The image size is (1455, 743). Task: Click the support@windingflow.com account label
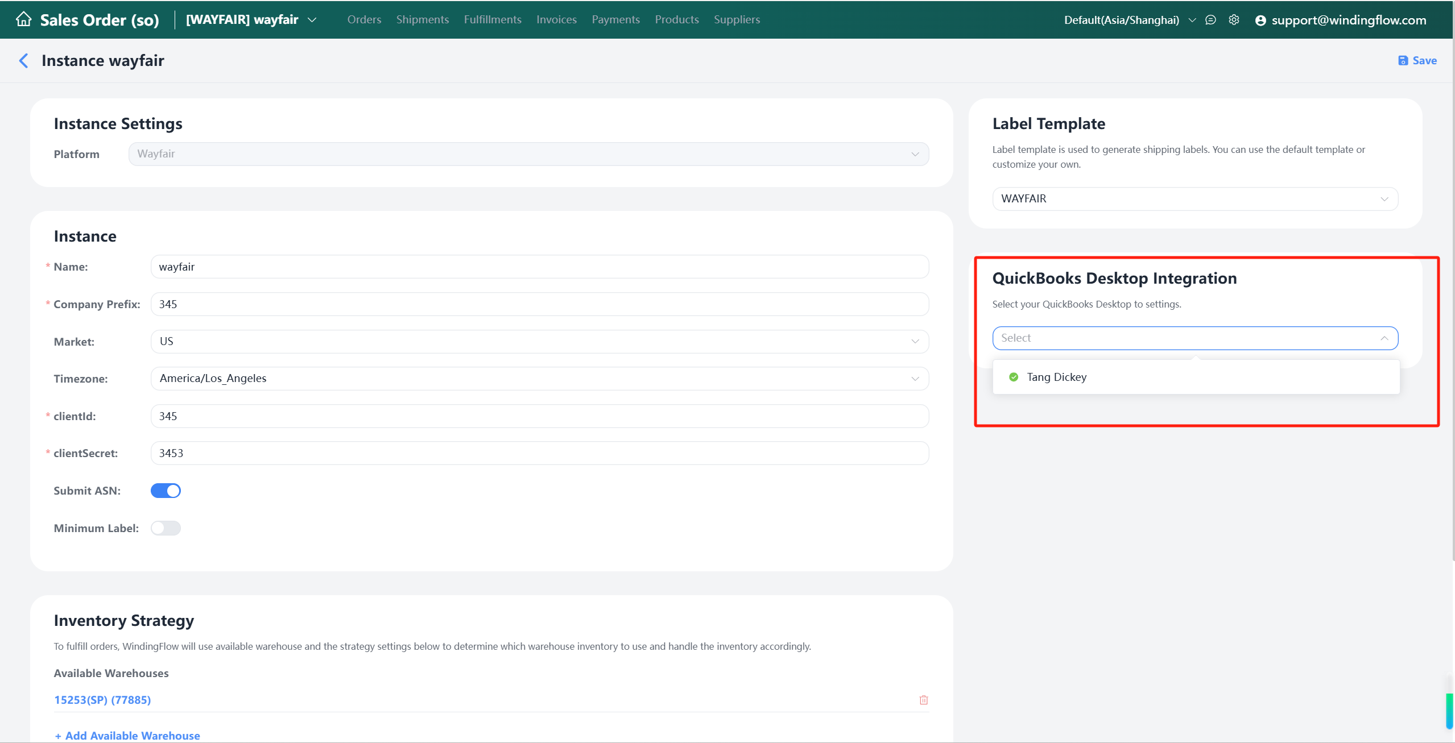(x=1349, y=20)
